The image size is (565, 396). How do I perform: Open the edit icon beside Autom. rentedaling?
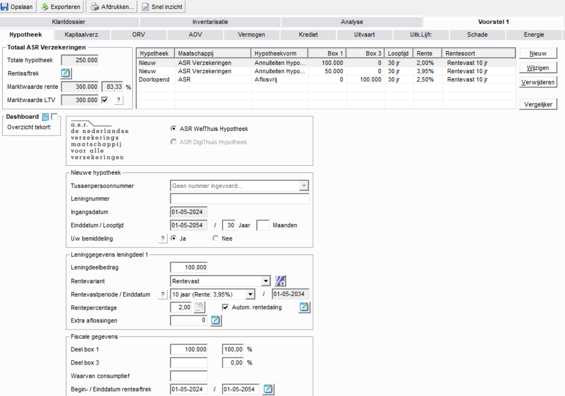click(305, 307)
